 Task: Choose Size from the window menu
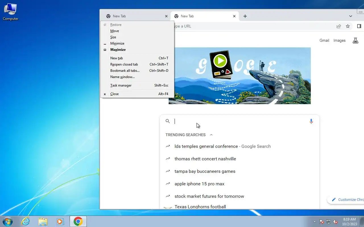pyautogui.click(x=137, y=37)
